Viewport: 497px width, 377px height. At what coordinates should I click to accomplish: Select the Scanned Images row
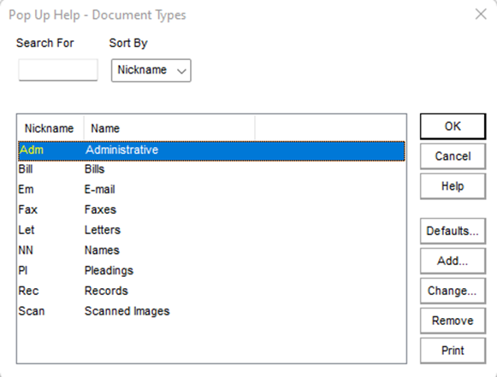[211, 311]
